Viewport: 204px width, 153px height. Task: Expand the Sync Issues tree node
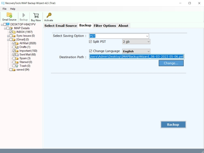point(8,36)
